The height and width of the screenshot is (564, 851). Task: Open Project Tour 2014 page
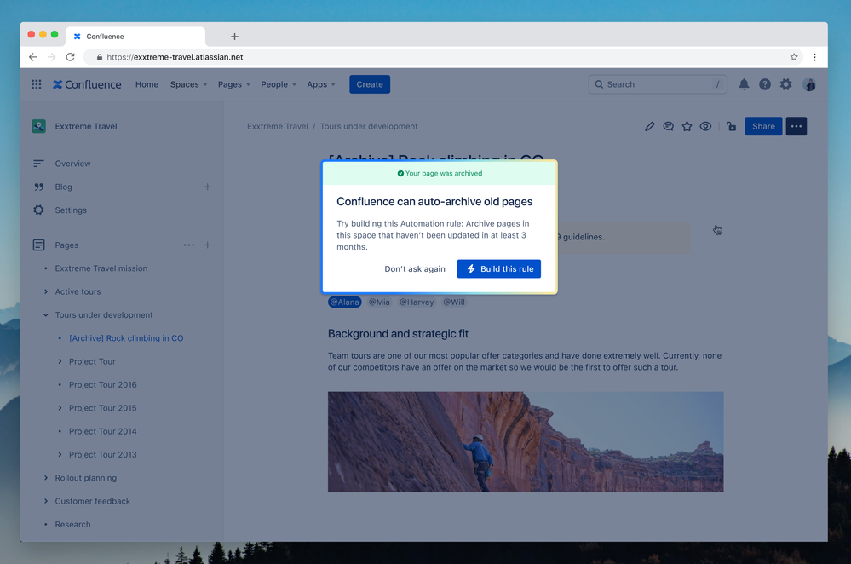point(102,432)
